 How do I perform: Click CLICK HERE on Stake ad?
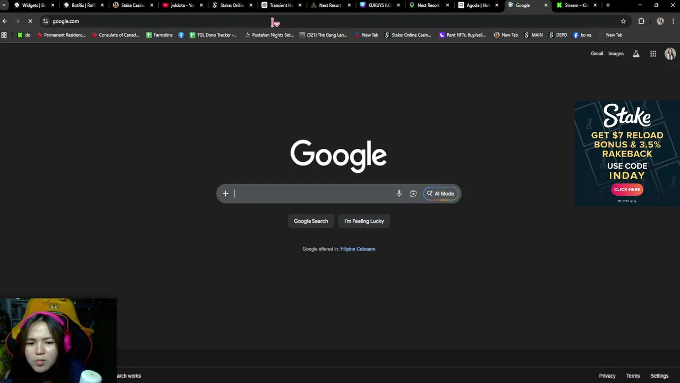click(x=627, y=189)
